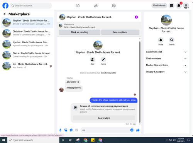The height and width of the screenshot is (143, 193).
Task: Click the back arrow beside Marketplace
Action: [5, 14]
